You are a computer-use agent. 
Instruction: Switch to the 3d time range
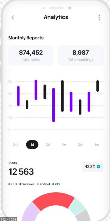[48, 144]
